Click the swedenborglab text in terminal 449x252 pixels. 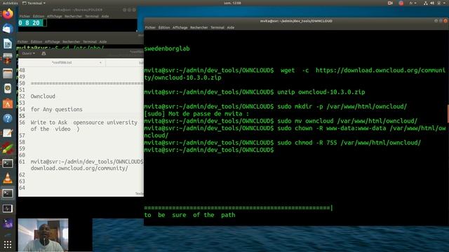tap(167, 48)
